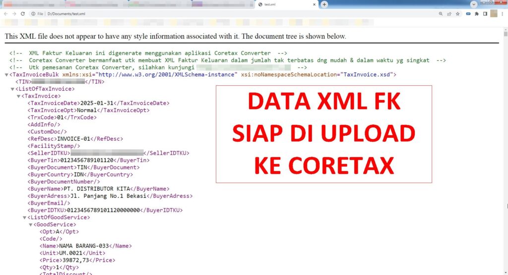Bookmark this page with the star icon
508x275 pixels.
(457, 14)
